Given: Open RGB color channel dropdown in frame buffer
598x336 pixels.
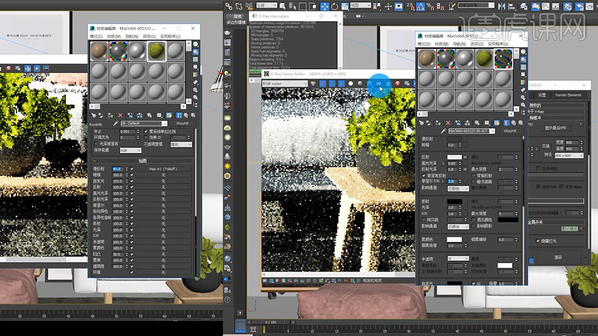Looking at the screenshot, I should 285,83.
